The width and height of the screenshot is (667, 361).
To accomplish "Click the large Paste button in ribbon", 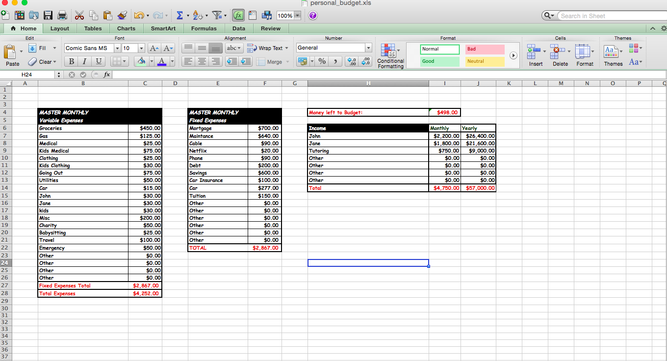I will tap(13, 55).
